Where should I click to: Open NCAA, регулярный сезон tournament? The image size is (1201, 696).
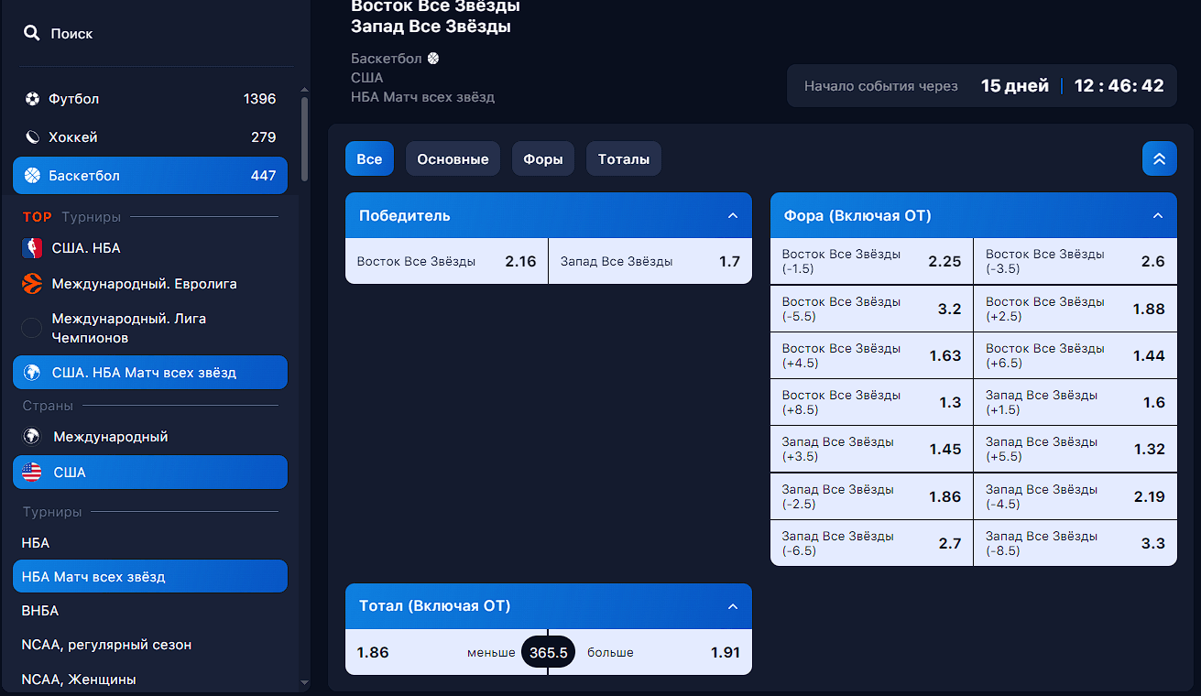point(150,645)
